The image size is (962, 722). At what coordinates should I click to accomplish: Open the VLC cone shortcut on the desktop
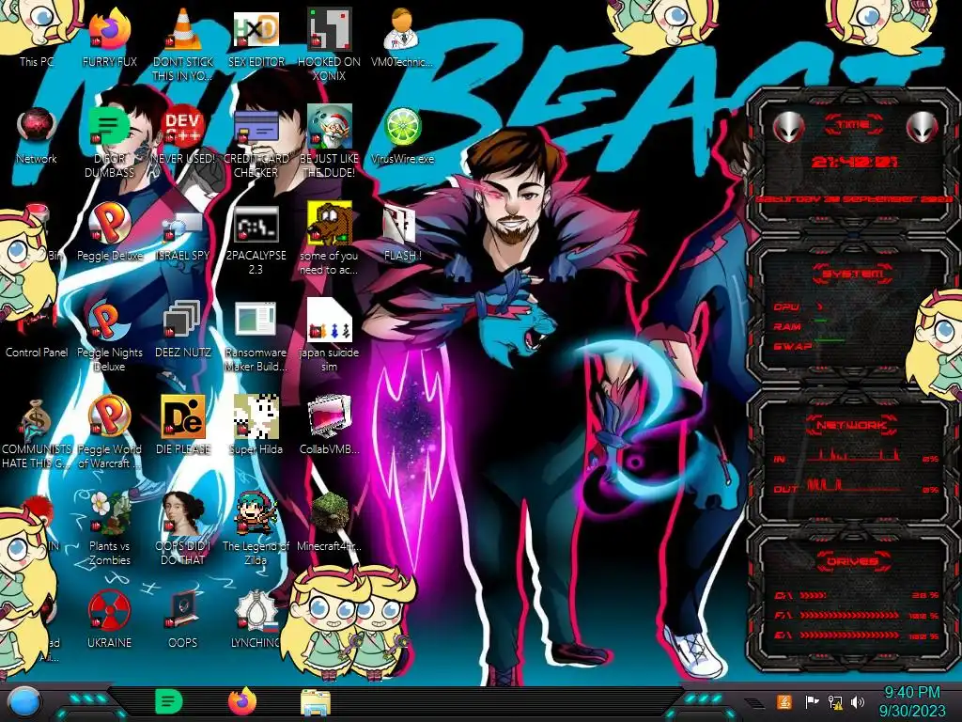(x=183, y=43)
